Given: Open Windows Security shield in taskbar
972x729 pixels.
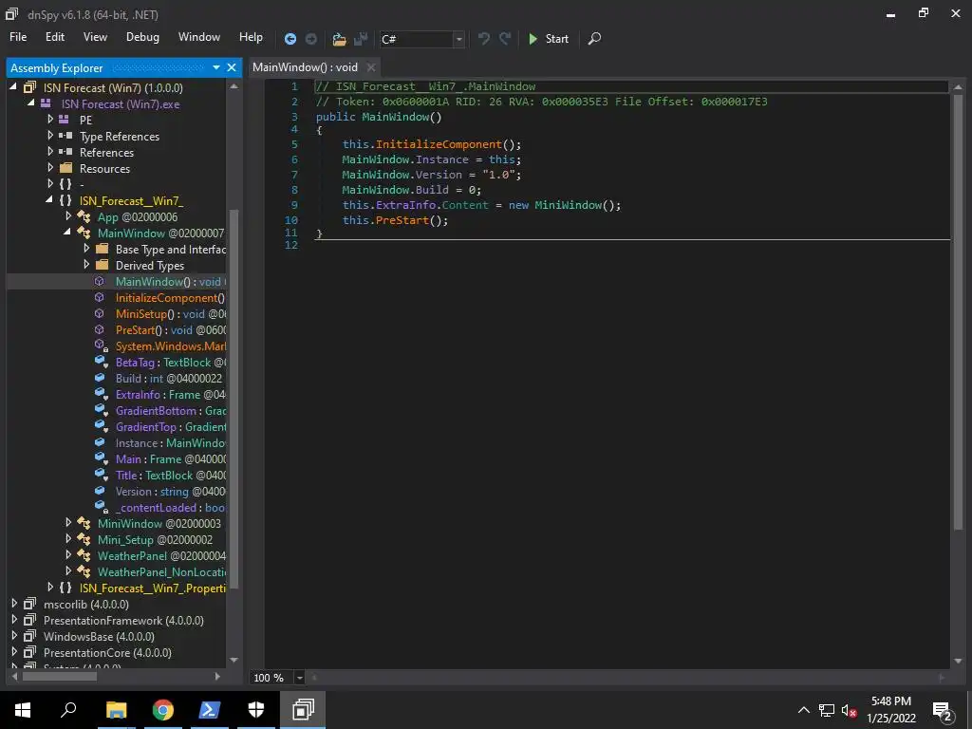Looking at the screenshot, I should [x=256, y=710].
